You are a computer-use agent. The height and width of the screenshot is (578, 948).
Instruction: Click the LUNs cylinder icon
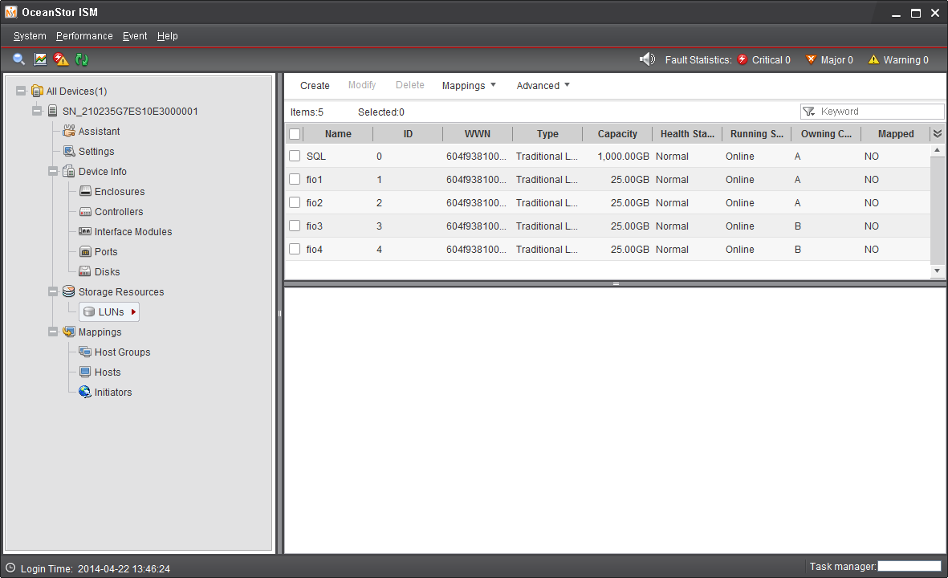(89, 312)
